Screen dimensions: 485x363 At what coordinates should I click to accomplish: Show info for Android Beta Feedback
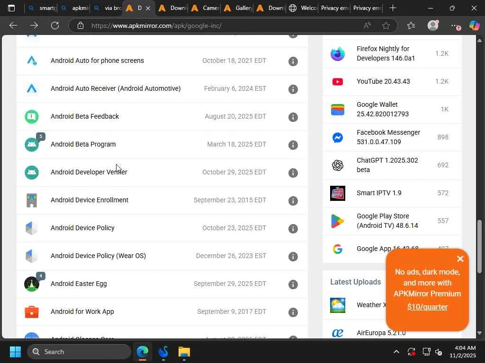(x=293, y=117)
